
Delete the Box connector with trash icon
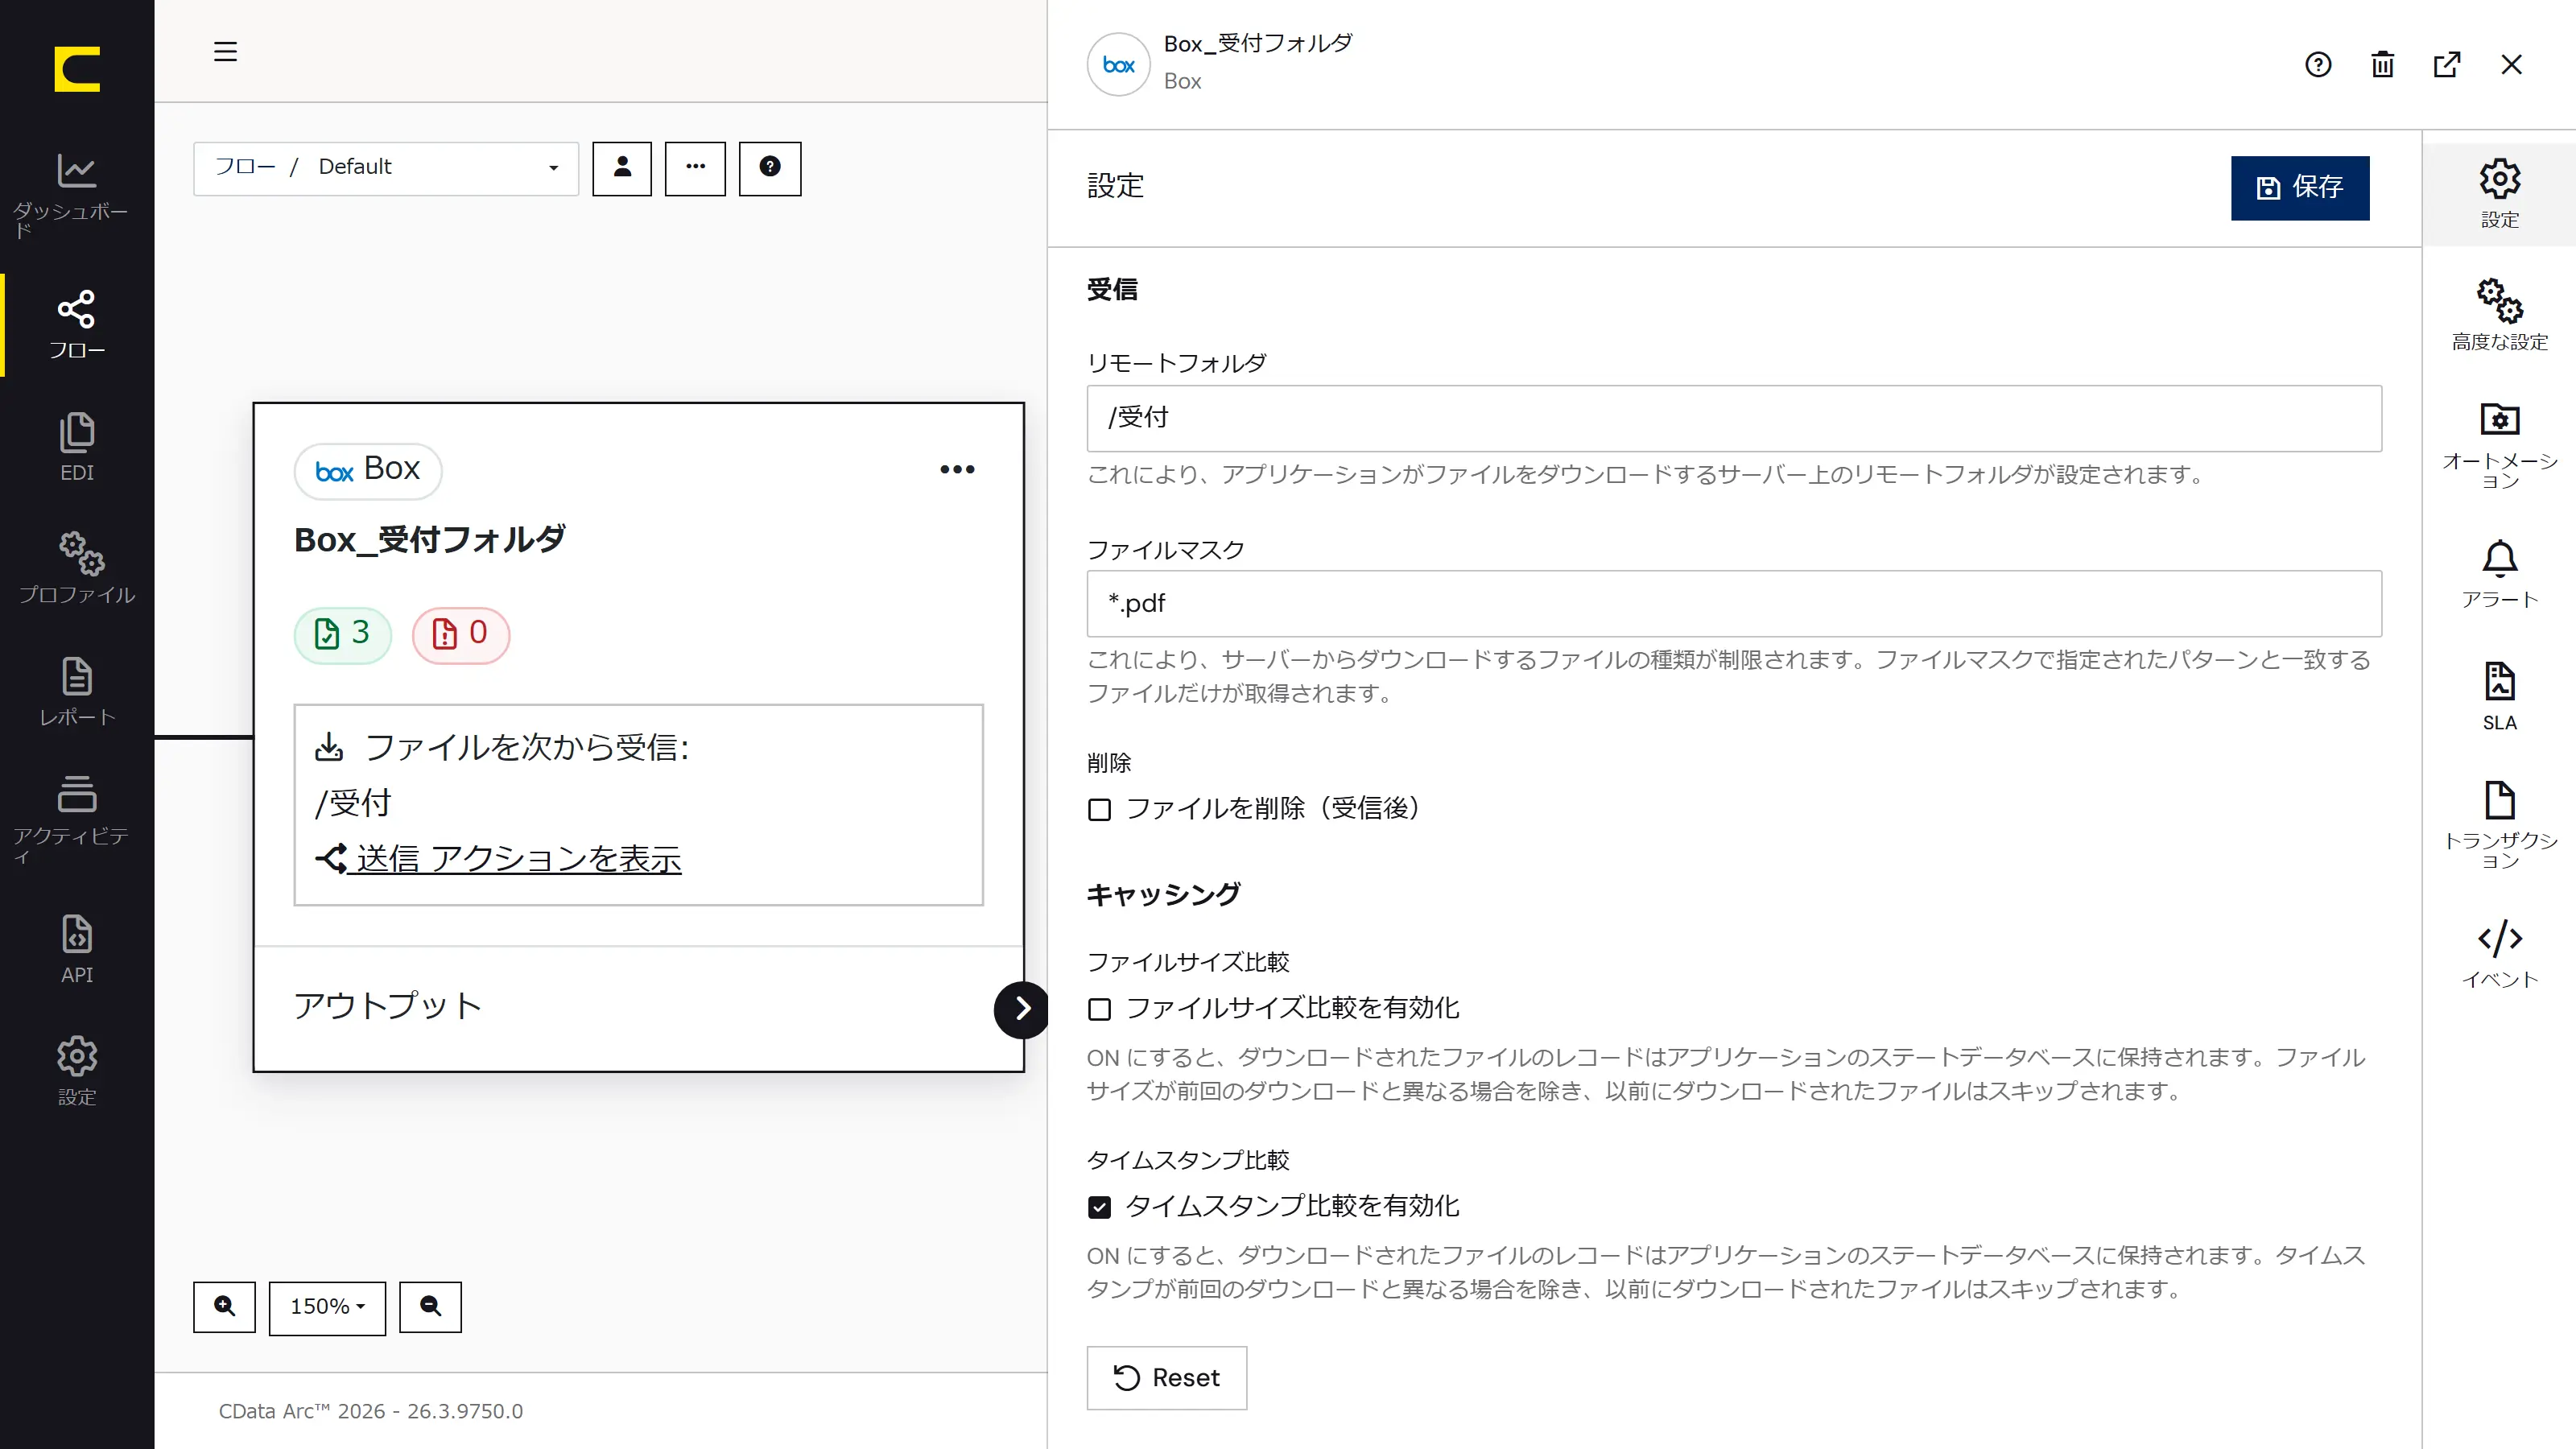point(2383,65)
